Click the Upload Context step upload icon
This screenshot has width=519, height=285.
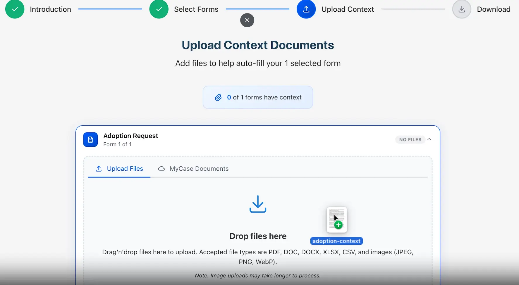pos(306,9)
